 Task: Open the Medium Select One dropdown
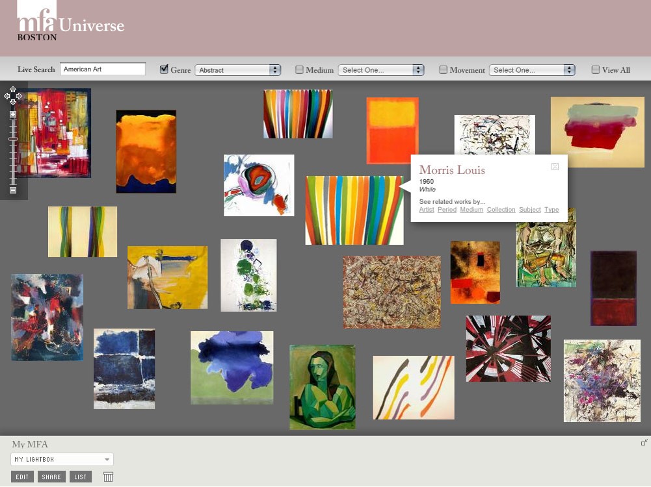[x=381, y=70]
